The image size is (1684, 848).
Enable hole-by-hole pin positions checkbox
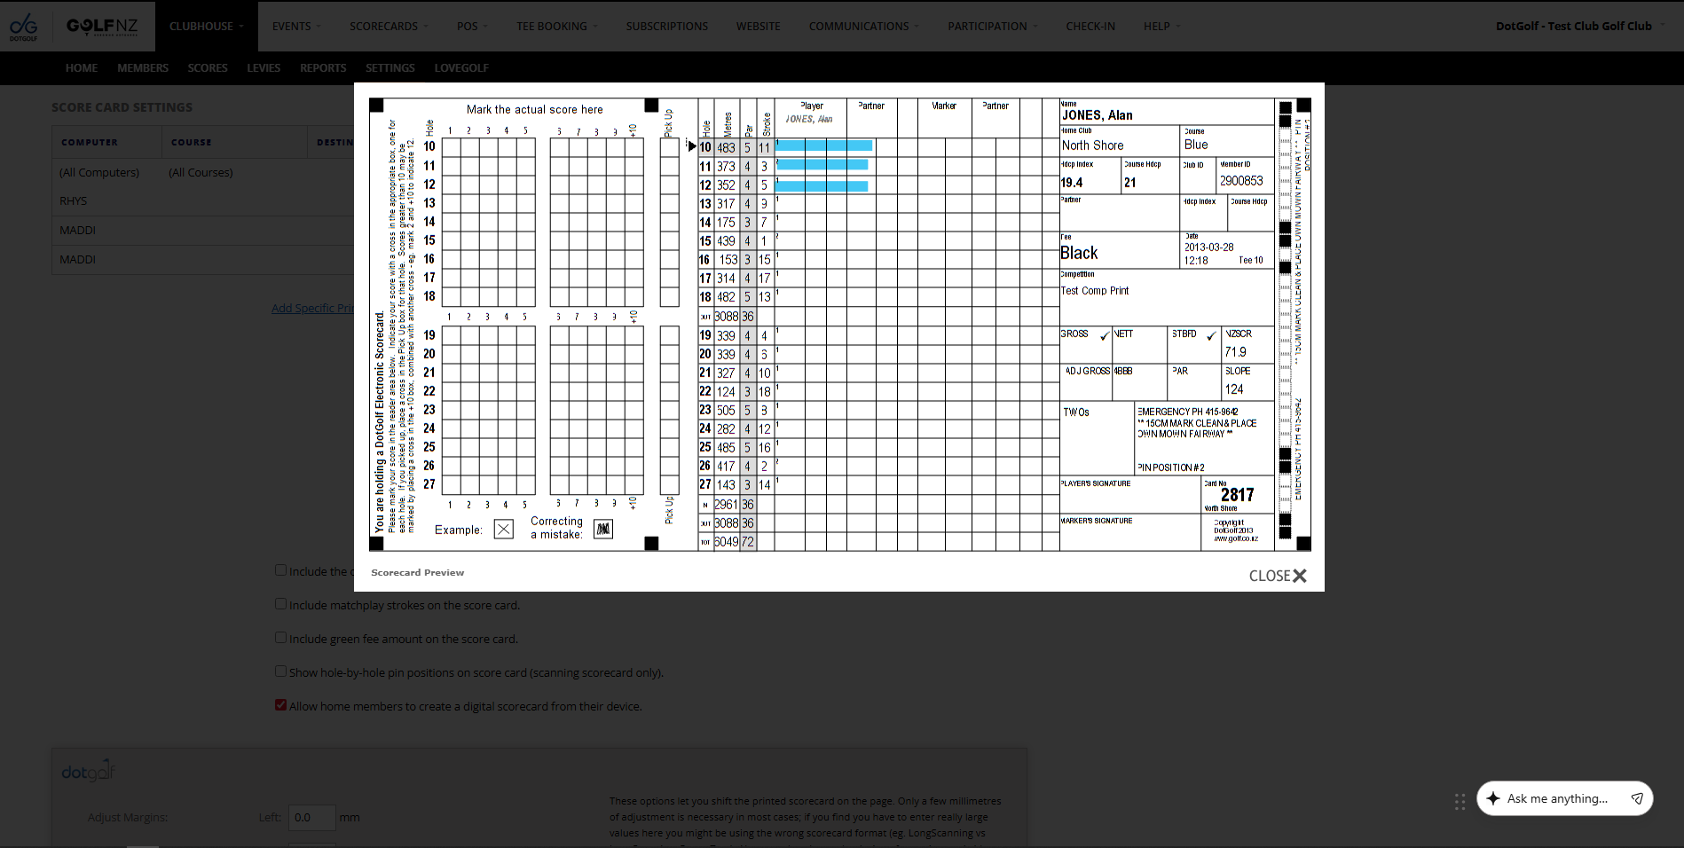coord(280,671)
